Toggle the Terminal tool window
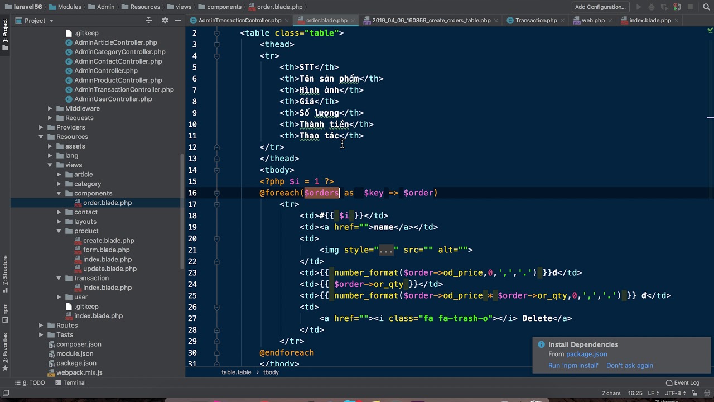Screen dimensions: 714x402 click(70, 383)
